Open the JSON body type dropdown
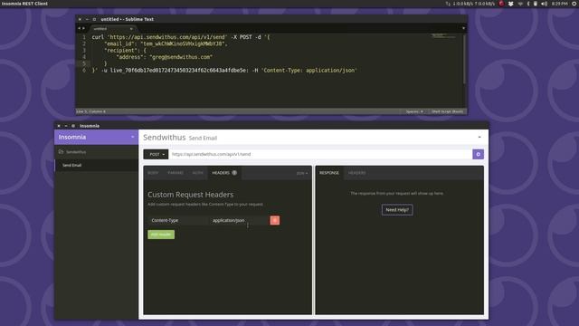 [x=301, y=173]
